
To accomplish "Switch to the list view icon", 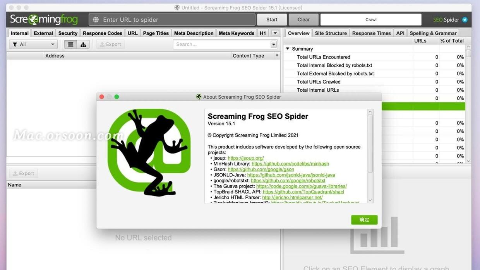I will [x=70, y=44].
